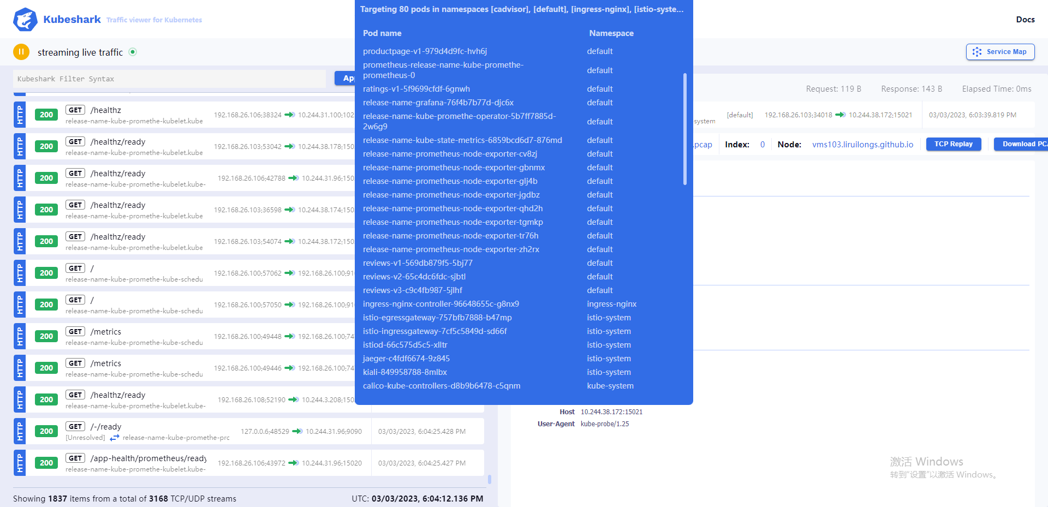Screen dimensions: 1048x507
Task: Click the GET tag on the 192.168.26.100:49448 row
Action: pos(75,331)
